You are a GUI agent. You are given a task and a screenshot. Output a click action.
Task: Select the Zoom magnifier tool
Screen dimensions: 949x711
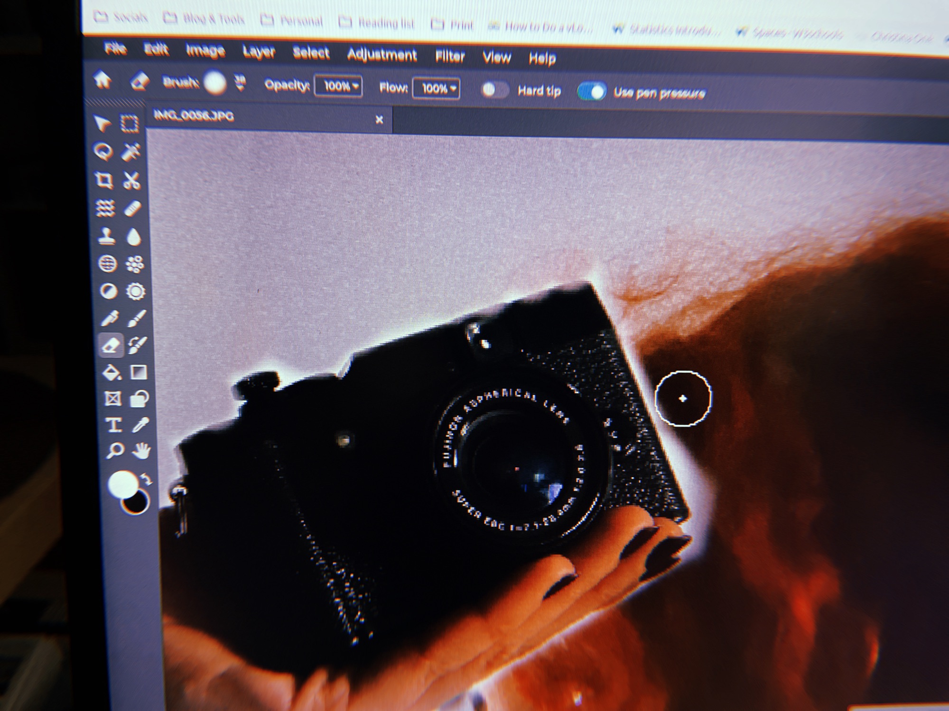[115, 450]
